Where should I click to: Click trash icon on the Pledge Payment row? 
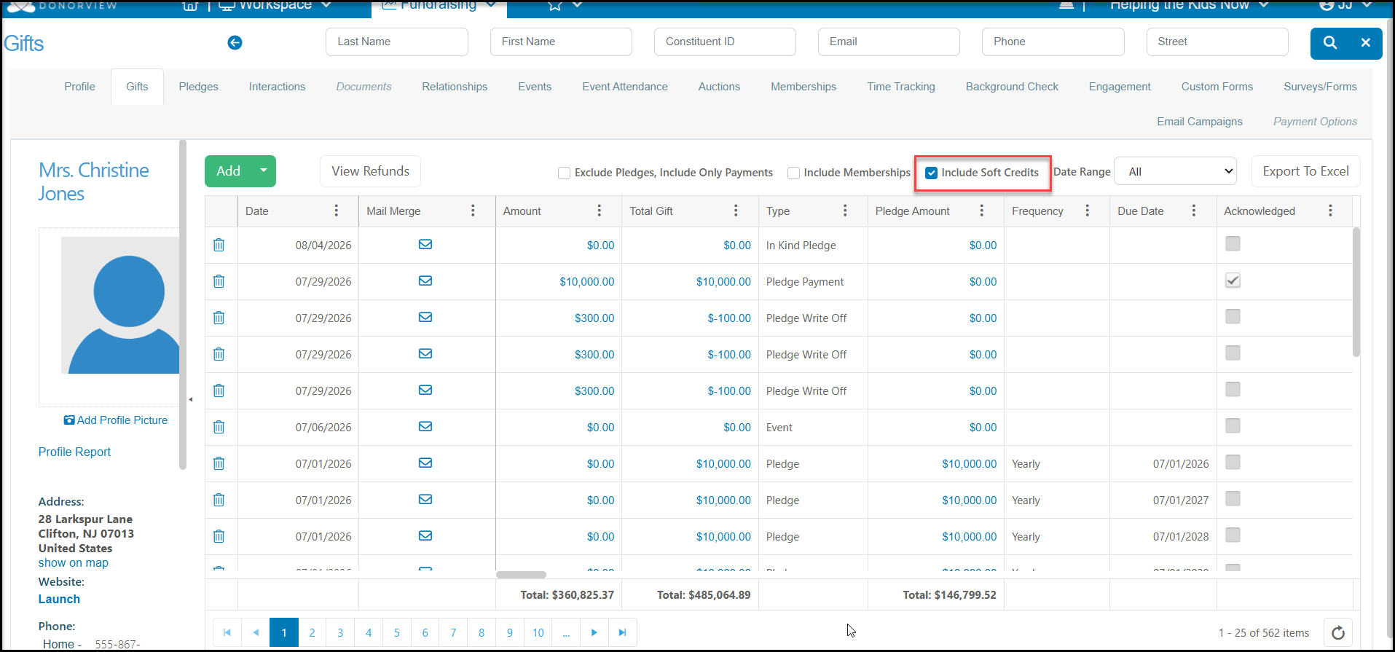coord(219,281)
